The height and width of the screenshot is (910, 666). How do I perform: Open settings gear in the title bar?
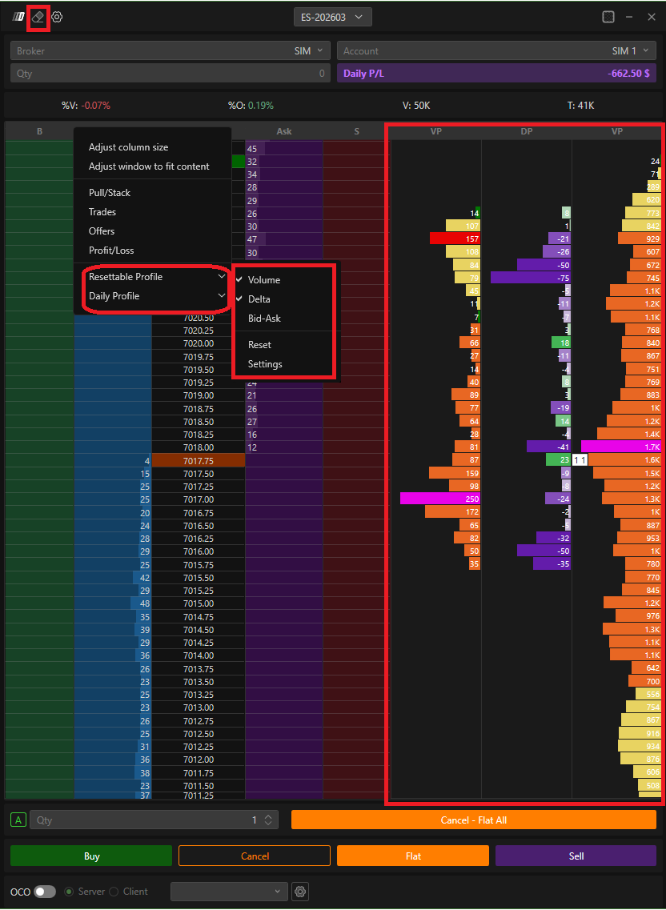(57, 17)
